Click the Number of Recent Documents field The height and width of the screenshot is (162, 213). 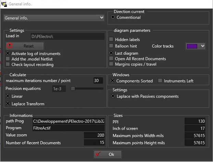point(94,142)
